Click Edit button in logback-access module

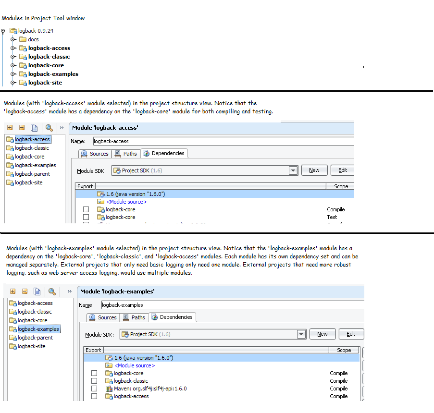(342, 170)
